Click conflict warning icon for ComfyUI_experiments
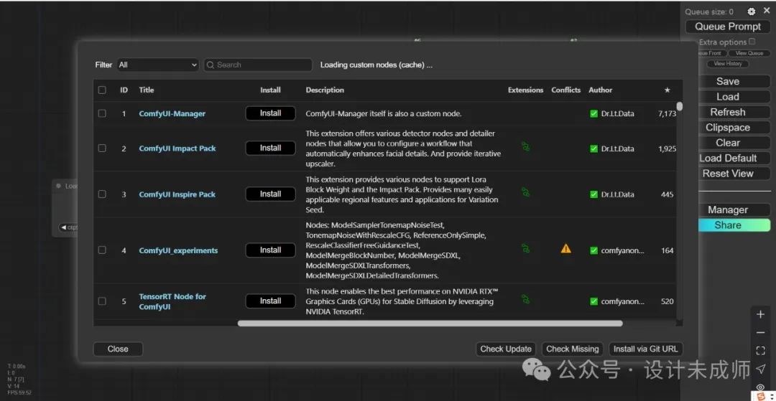Viewport: 776px width, 401px height. coord(565,248)
